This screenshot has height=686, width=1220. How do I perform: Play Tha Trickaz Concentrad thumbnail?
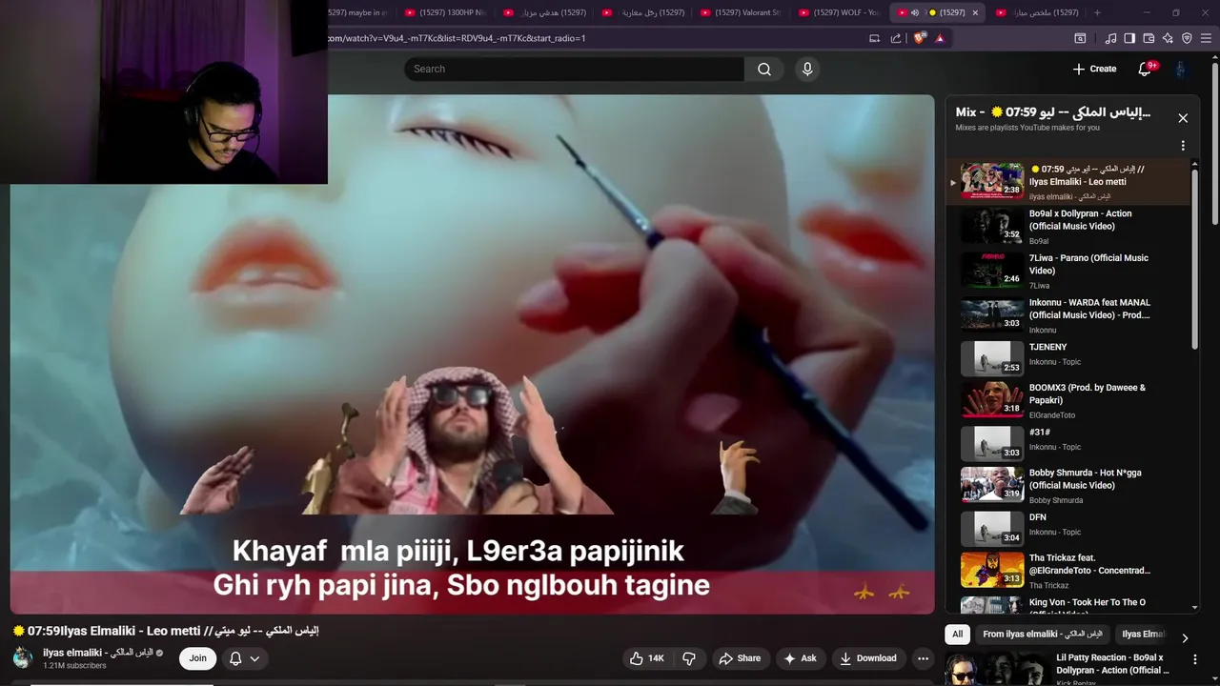click(991, 570)
